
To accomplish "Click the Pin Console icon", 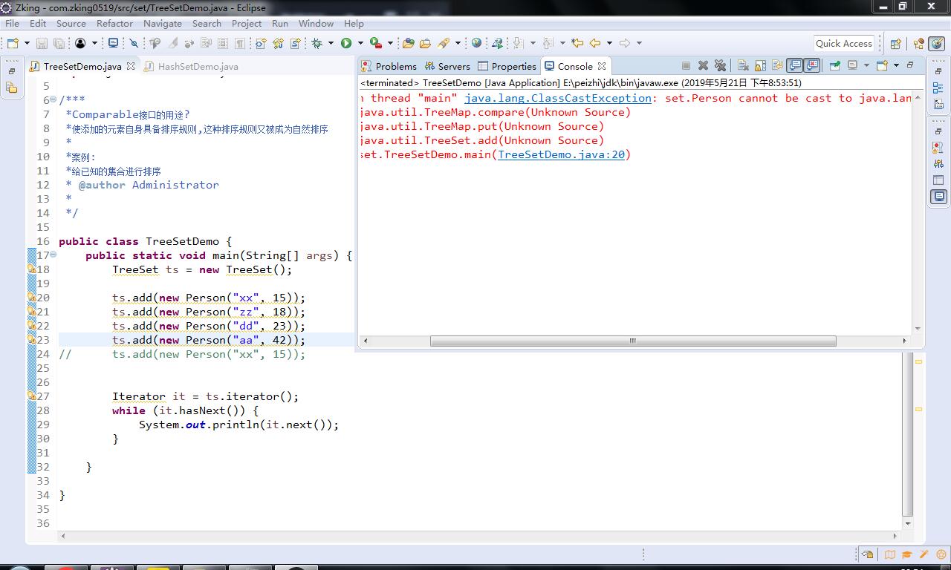I will pyautogui.click(x=835, y=65).
